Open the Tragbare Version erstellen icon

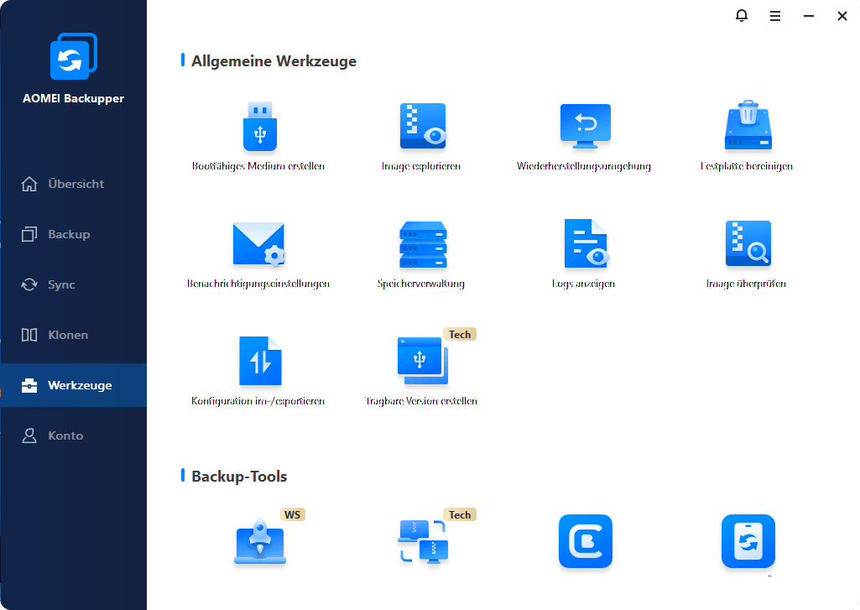tap(422, 361)
